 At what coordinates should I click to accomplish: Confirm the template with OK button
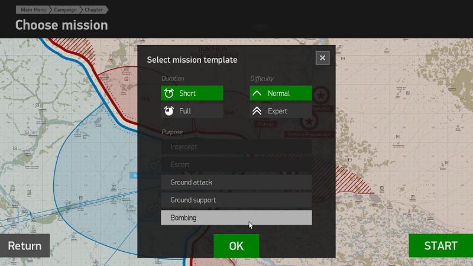(236, 246)
